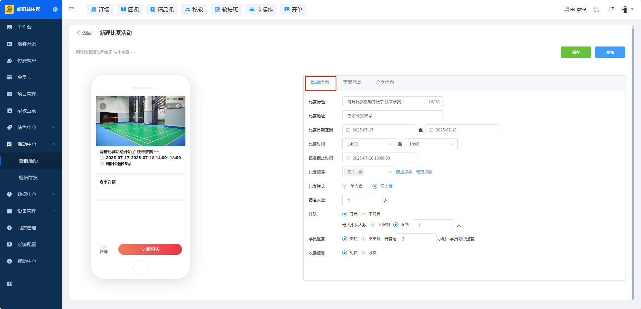Switch to the 页面信息 tab
This screenshot has height=309, width=641.
352,83
